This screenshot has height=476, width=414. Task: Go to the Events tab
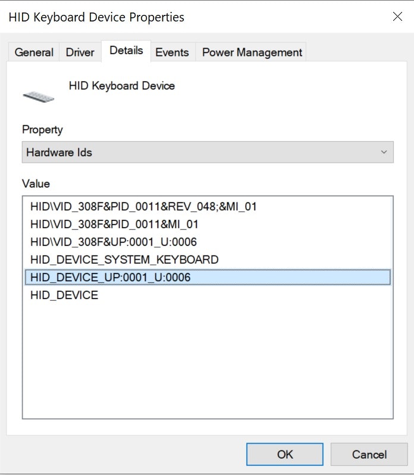[172, 52]
